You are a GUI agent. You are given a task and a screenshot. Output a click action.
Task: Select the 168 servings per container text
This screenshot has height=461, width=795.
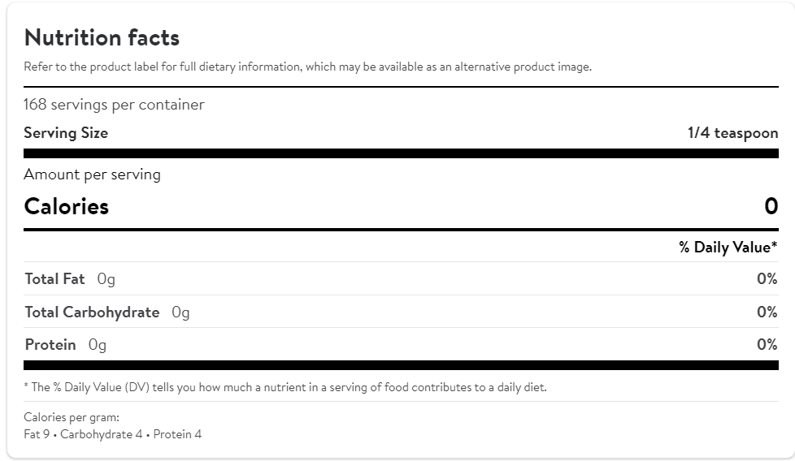[x=114, y=105]
